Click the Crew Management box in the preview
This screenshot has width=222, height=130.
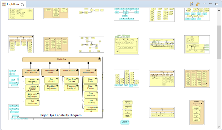88,72
